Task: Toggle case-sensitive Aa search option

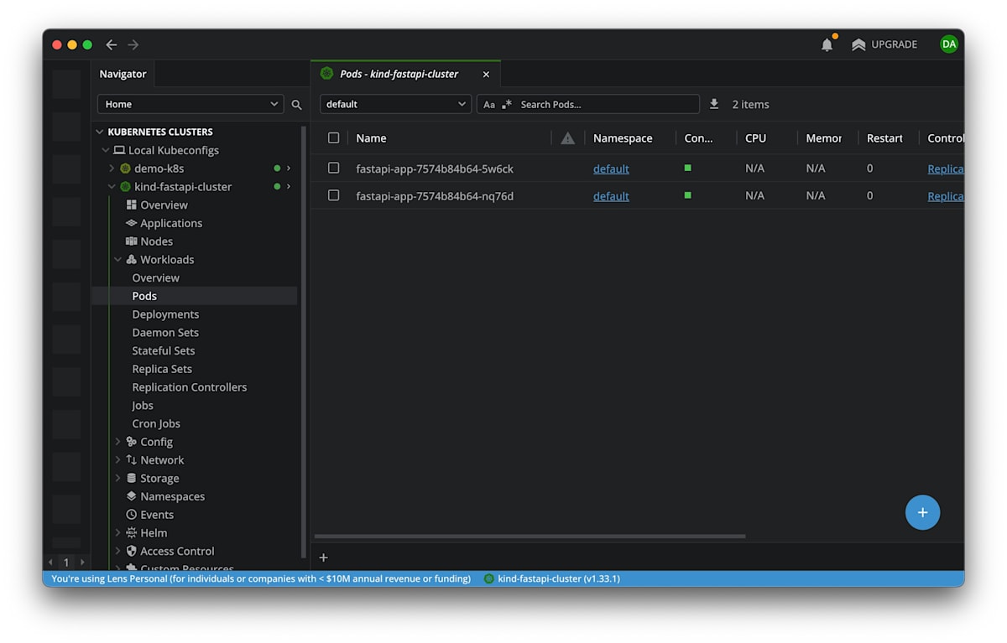Action: click(489, 105)
